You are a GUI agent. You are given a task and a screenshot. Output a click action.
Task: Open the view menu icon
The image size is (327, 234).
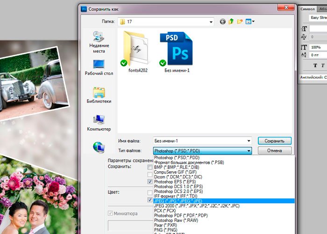point(250,22)
